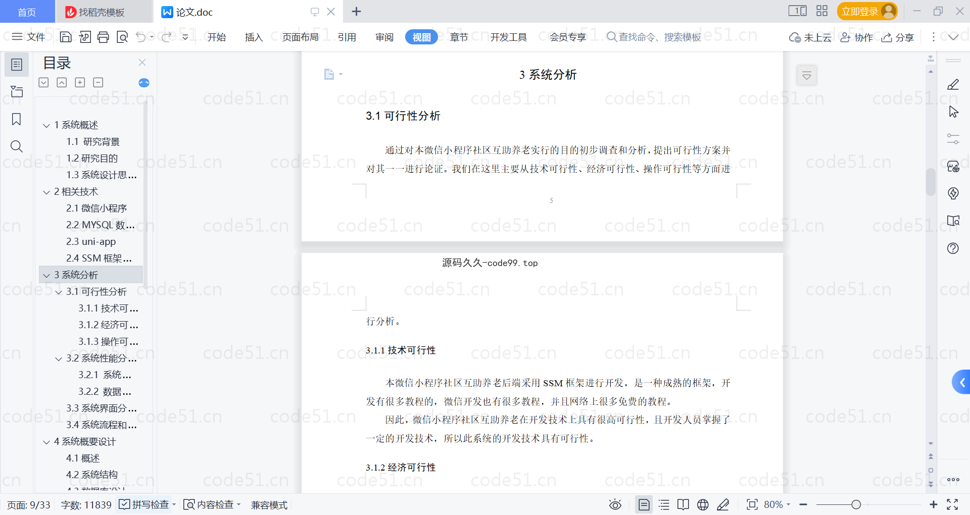Open the chapter navigation sidebar icon
Viewport: 970px width, 515px height.
(17, 91)
